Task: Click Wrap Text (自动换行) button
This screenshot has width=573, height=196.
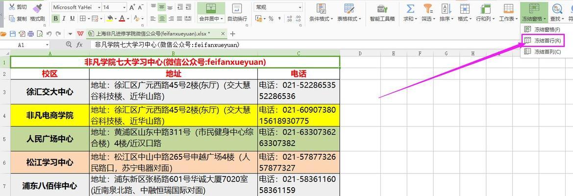Action: [237, 12]
